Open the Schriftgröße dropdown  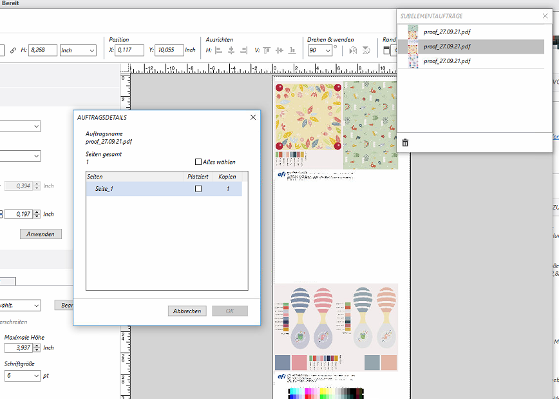coord(22,376)
